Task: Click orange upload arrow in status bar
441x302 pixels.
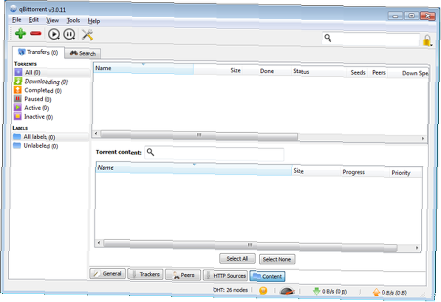Action: click(x=376, y=292)
